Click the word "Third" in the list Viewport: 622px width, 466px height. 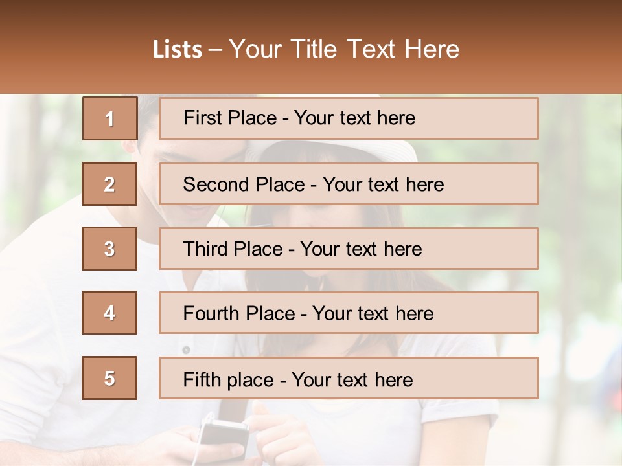click(207, 249)
